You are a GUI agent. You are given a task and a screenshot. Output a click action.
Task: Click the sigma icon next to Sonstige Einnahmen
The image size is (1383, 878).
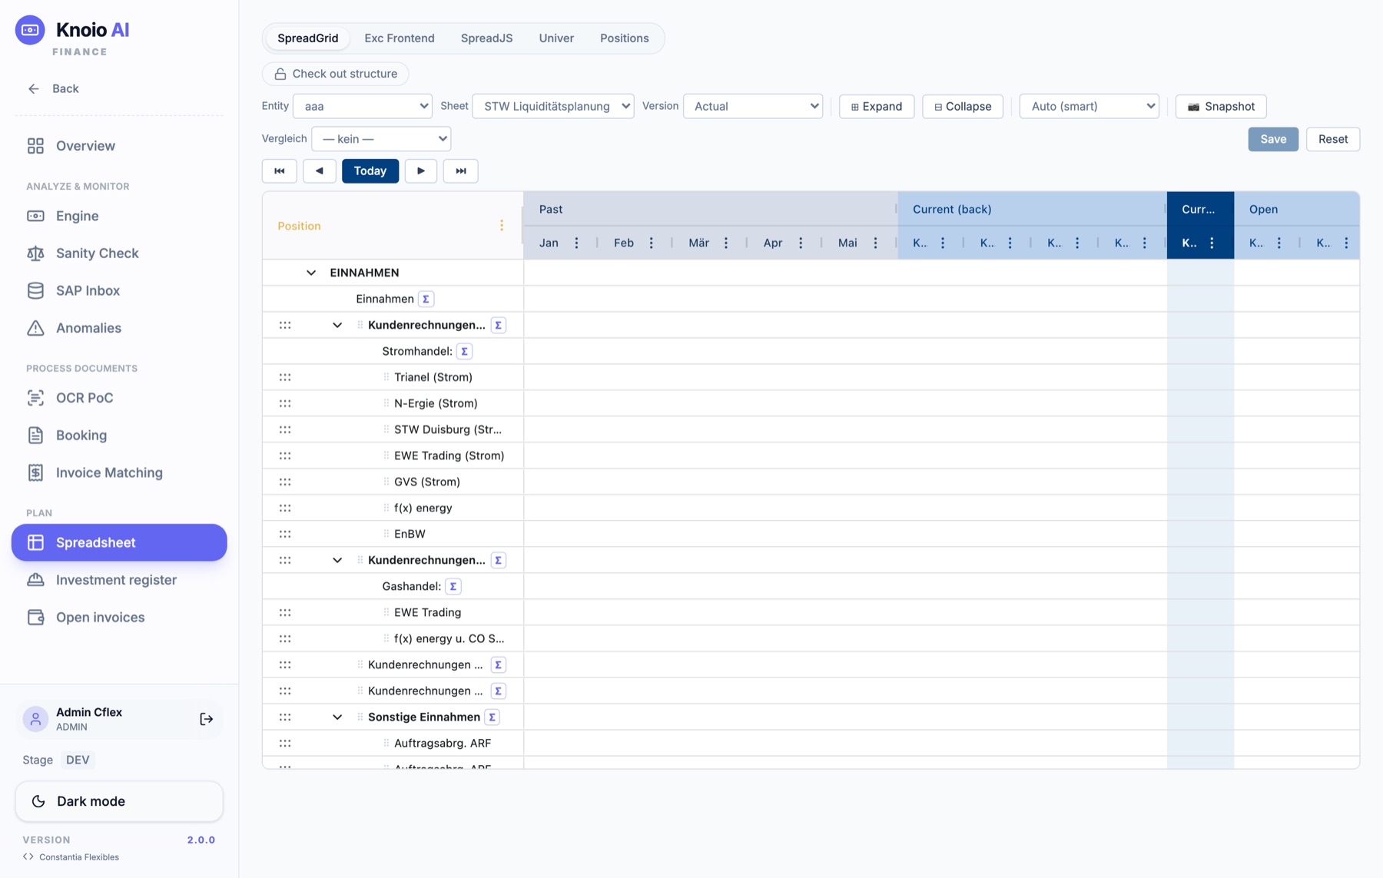pos(492,717)
